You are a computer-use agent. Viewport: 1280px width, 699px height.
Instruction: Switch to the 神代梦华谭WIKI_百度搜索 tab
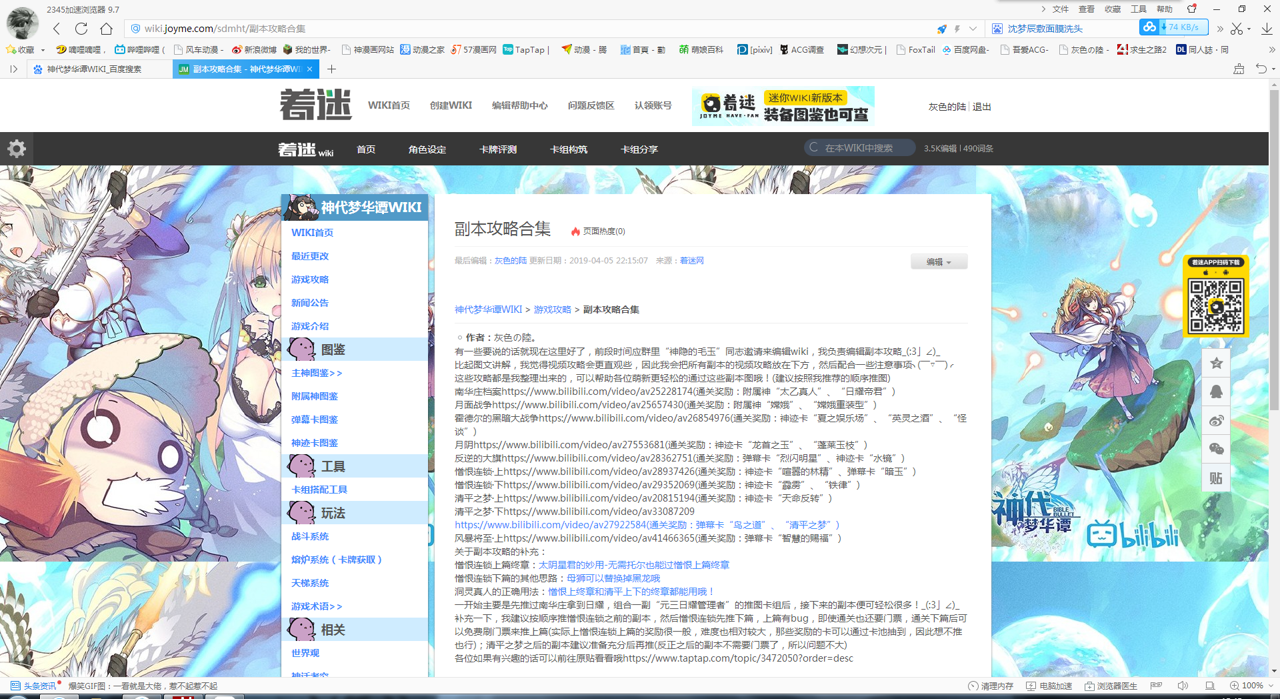click(99, 69)
